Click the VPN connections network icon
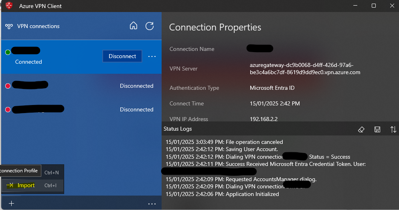The width and height of the screenshot is (399, 210). pyautogui.click(x=9, y=26)
